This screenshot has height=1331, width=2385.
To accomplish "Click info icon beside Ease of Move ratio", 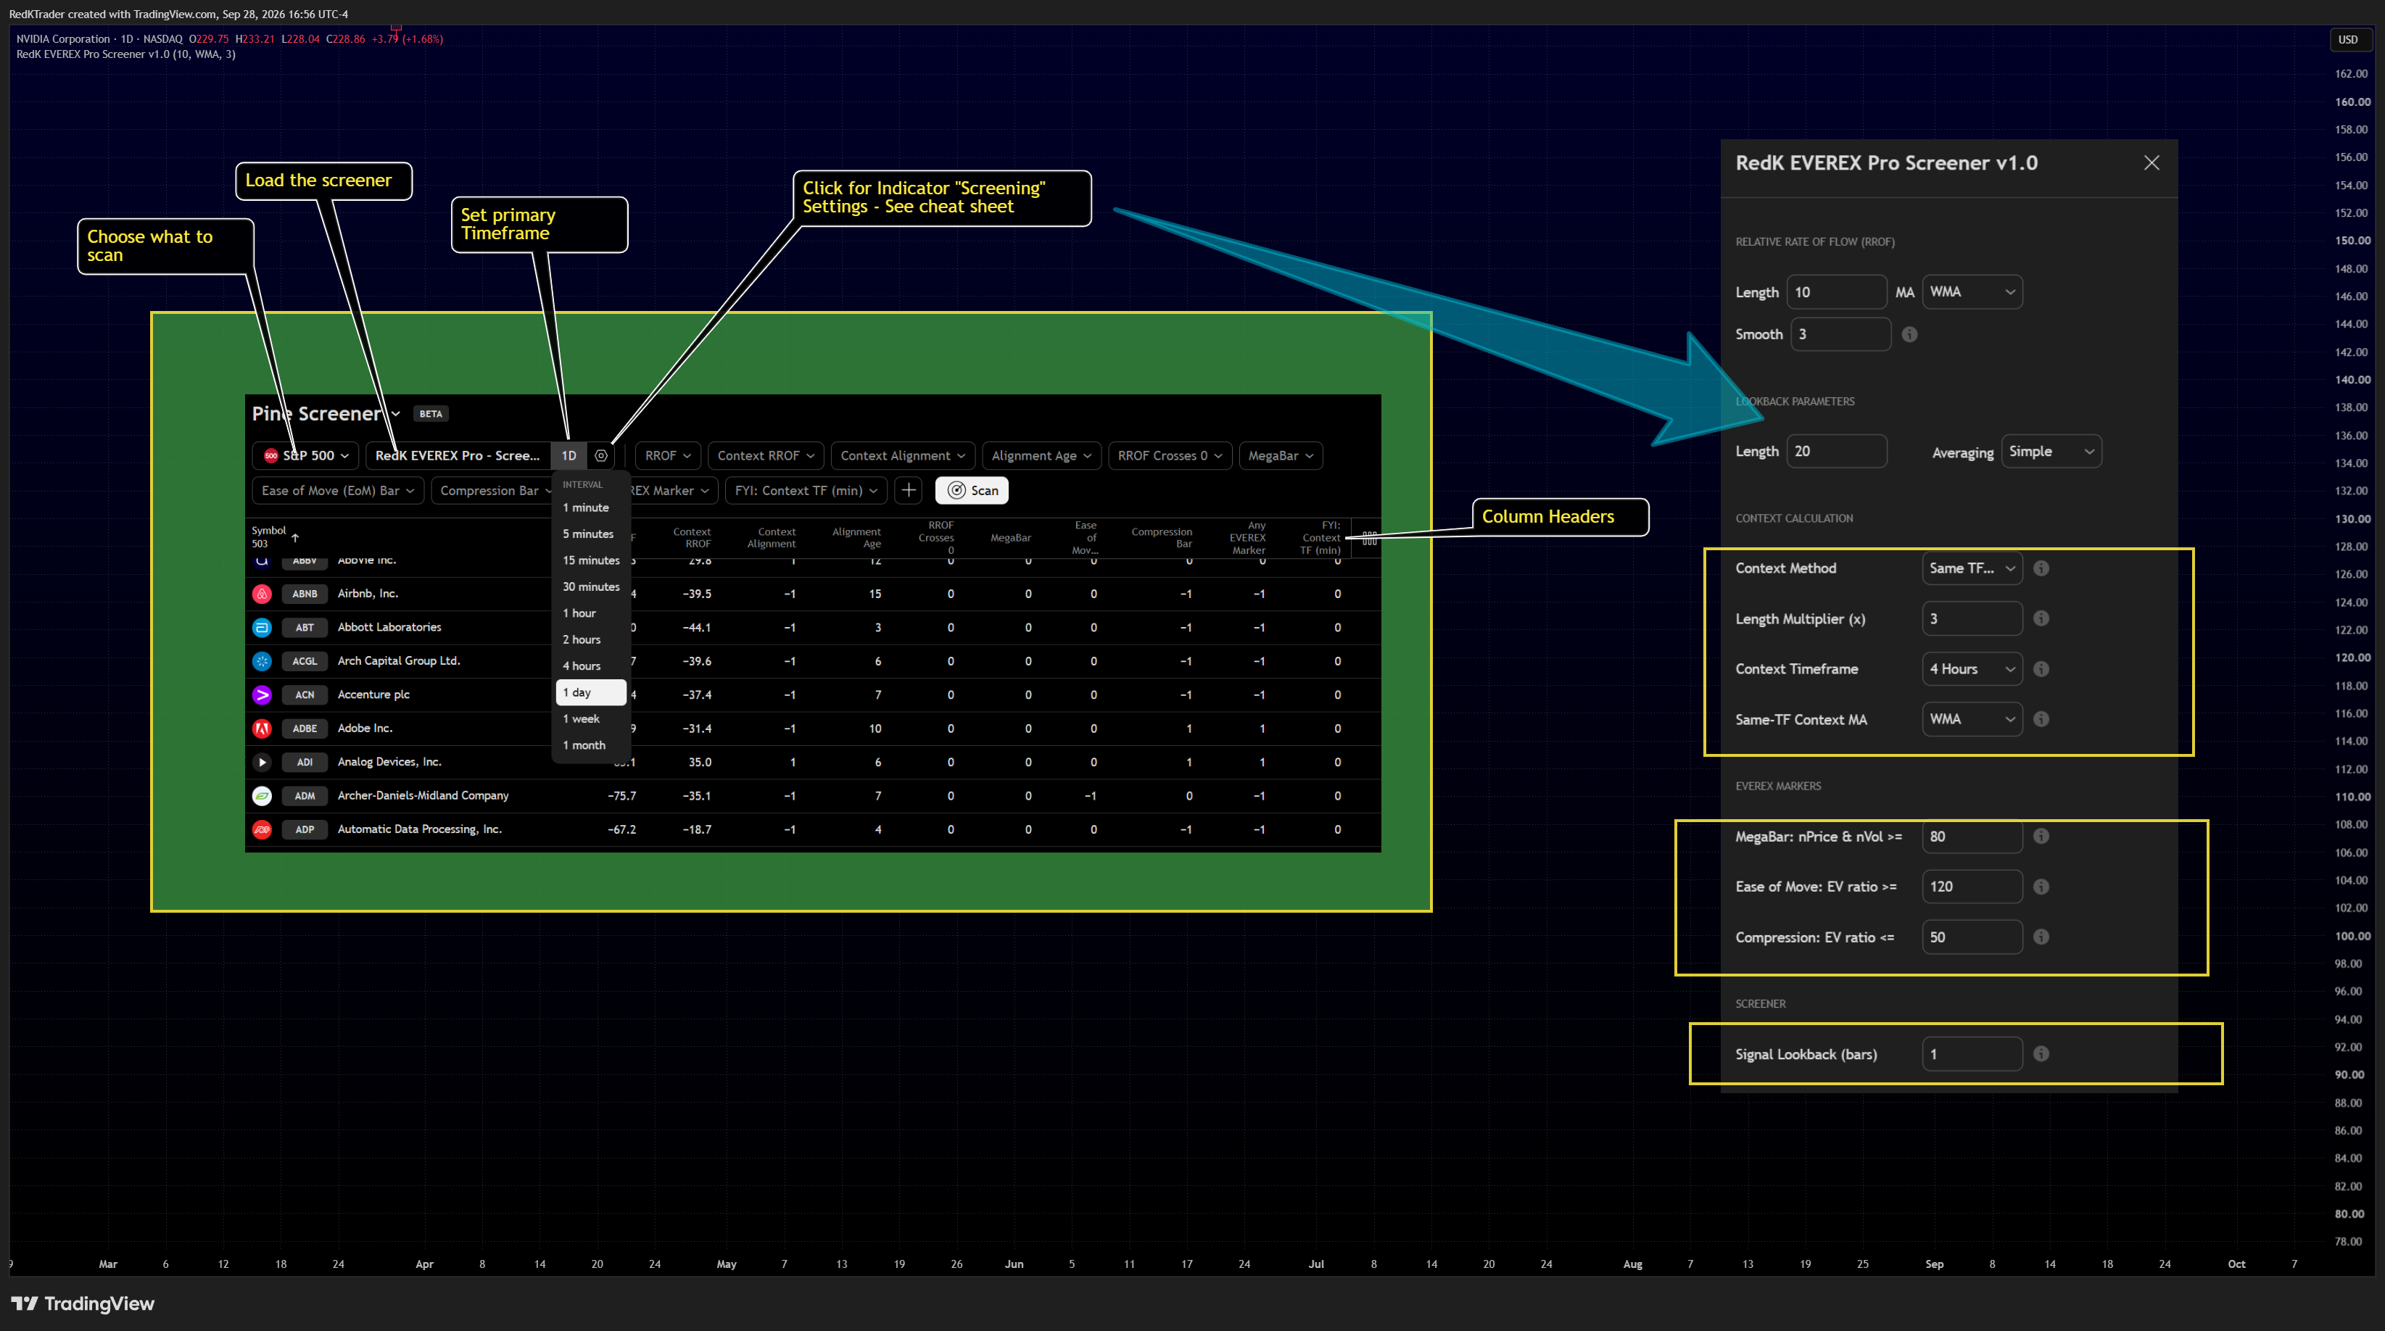I will click(x=2041, y=887).
